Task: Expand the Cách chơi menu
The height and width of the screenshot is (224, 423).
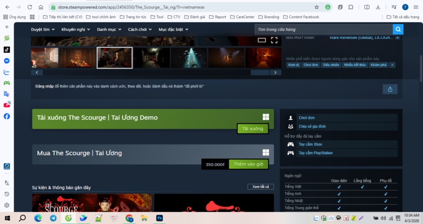Action: coord(140,30)
